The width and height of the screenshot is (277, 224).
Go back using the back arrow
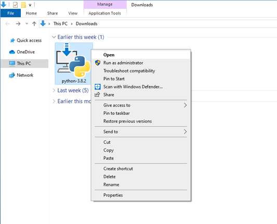click(7, 24)
